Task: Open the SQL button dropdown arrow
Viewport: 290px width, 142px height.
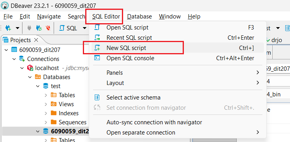Action: coord(84,28)
